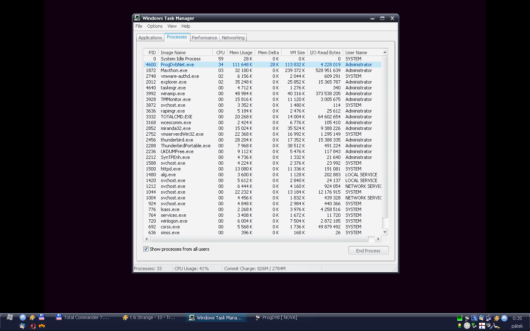Sort by CPU column header

pyautogui.click(x=220, y=53)
